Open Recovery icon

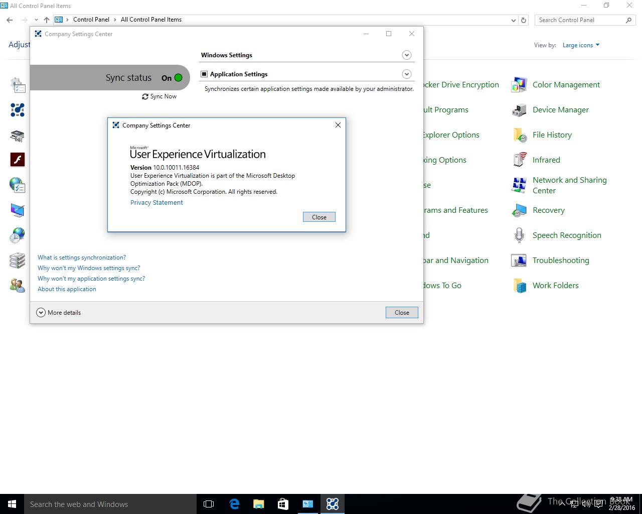click(x=519, y=210)
